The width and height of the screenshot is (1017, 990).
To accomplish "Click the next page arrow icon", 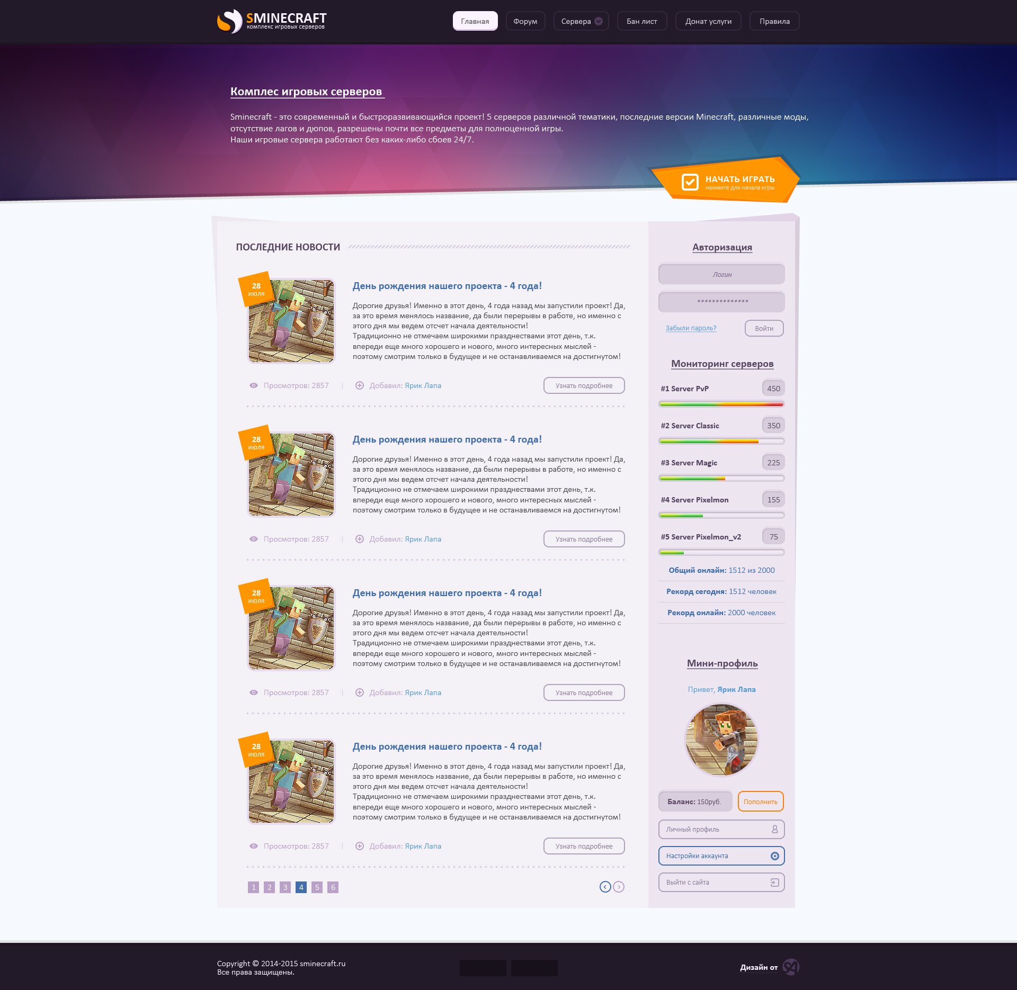I will point(618,887).
